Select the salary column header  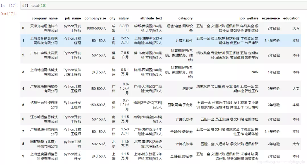tap(124, 18)
